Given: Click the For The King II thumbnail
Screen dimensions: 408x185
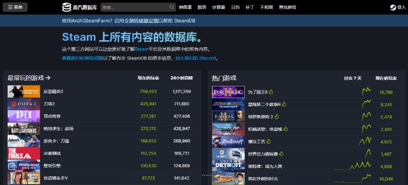Looking at the screenshot, I should 228,92.
